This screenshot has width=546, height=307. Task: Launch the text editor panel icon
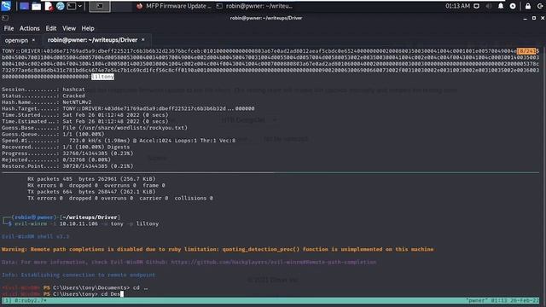(x=49, y=6)
